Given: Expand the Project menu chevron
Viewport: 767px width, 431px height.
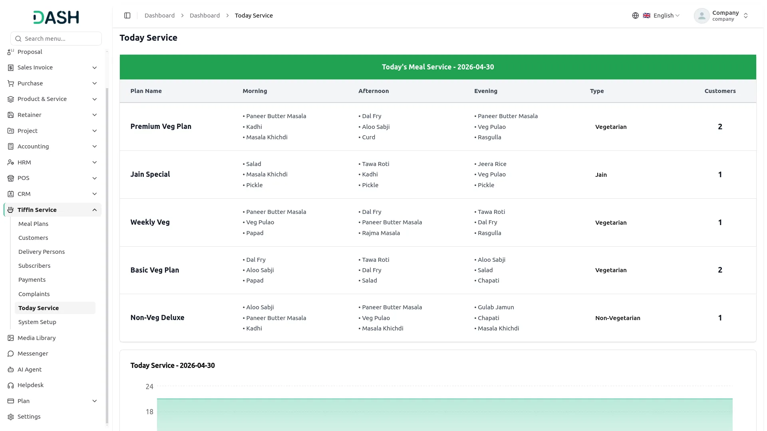Looking at the screenshot, I should (95, 131).
